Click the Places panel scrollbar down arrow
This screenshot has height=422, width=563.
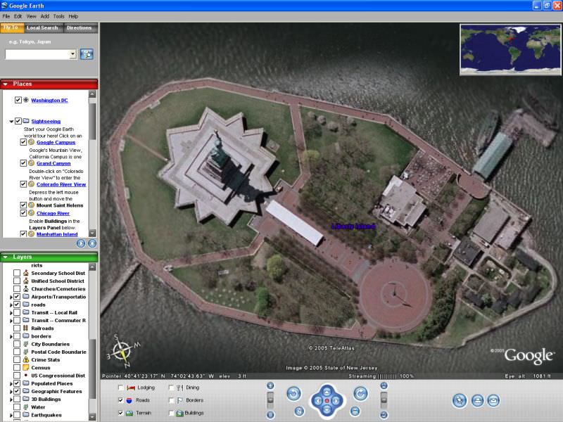click(x=92, y=233)
